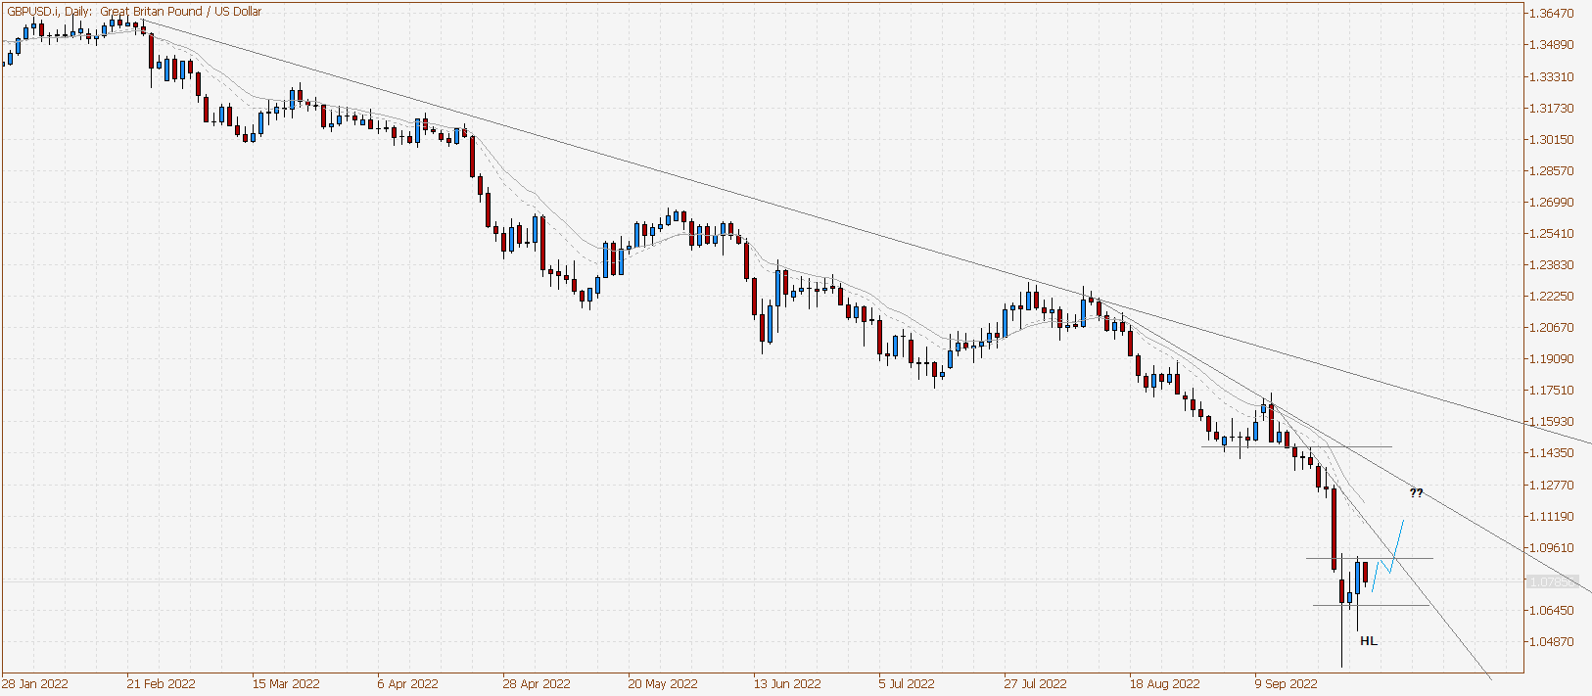Click the 13 Jun 2022 time axis label
1592x696 pixels.
pyautogui.click(x=787, y=684)
